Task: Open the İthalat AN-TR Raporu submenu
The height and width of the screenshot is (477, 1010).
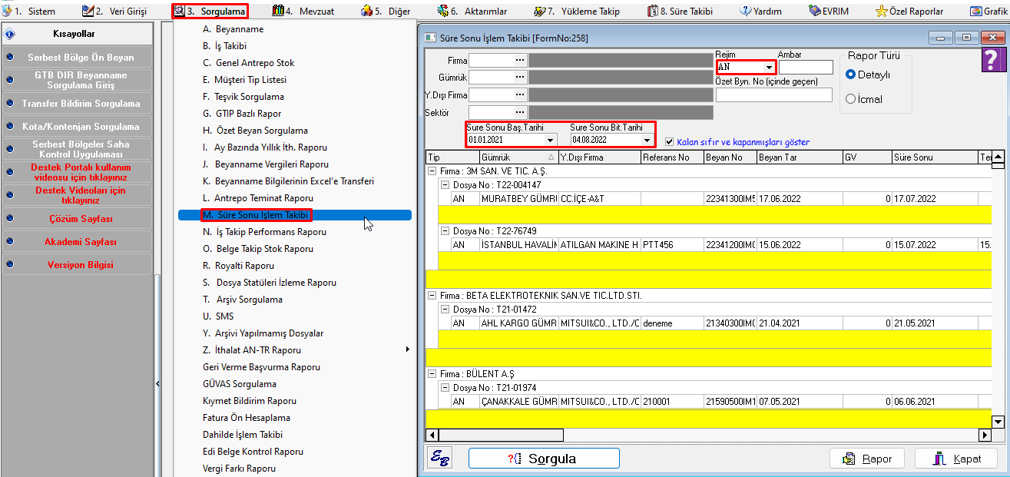Action: (x=294, y=350)
